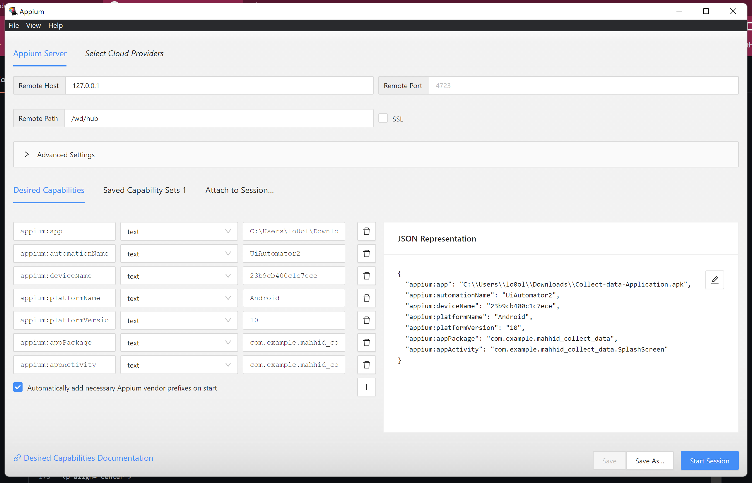The height and width of the screenshot is (483, 752).
Task: Add a new capability with the plus icon
Action: (366, 387)
